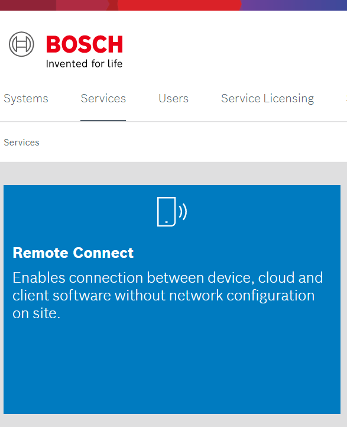
Task: Click the Remote Connect description text
Action: pyautogui.click(x=168, y=296)
